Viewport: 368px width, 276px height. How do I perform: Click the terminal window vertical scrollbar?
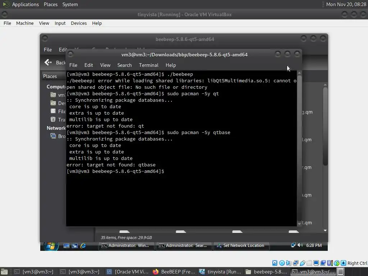tap(299, 148)
